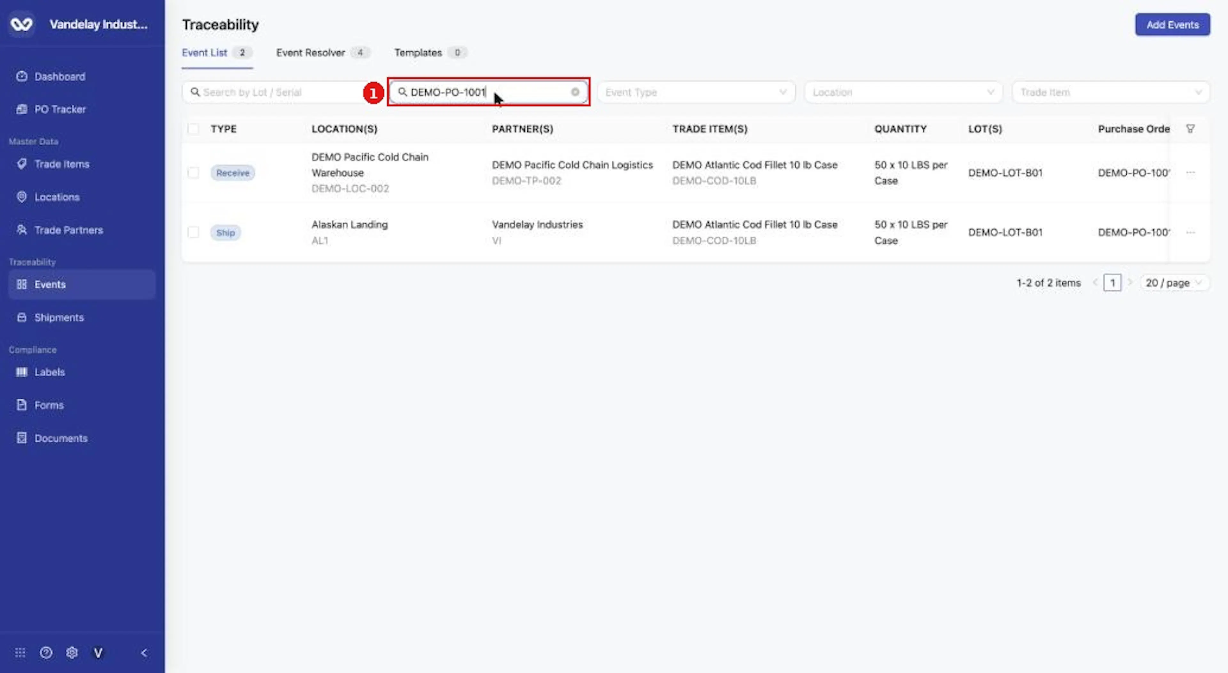The width and height of the screenshot is (1228, 673).
Task: Select page 1 in pagination
Action: [x=1112, y=282]
